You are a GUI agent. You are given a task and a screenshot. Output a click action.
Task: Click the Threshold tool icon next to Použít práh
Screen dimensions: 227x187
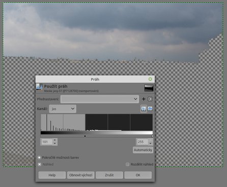[x=39, y=87]
